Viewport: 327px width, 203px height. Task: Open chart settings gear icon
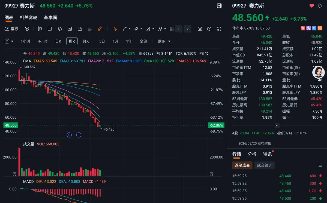point(209,29)
